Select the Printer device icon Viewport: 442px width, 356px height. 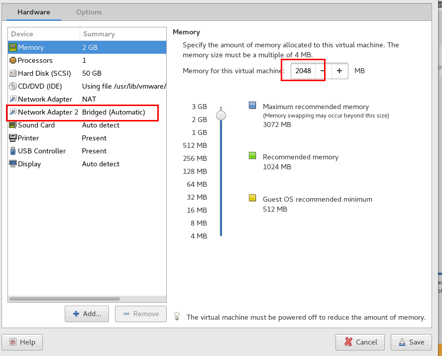[x=12, y=138]
